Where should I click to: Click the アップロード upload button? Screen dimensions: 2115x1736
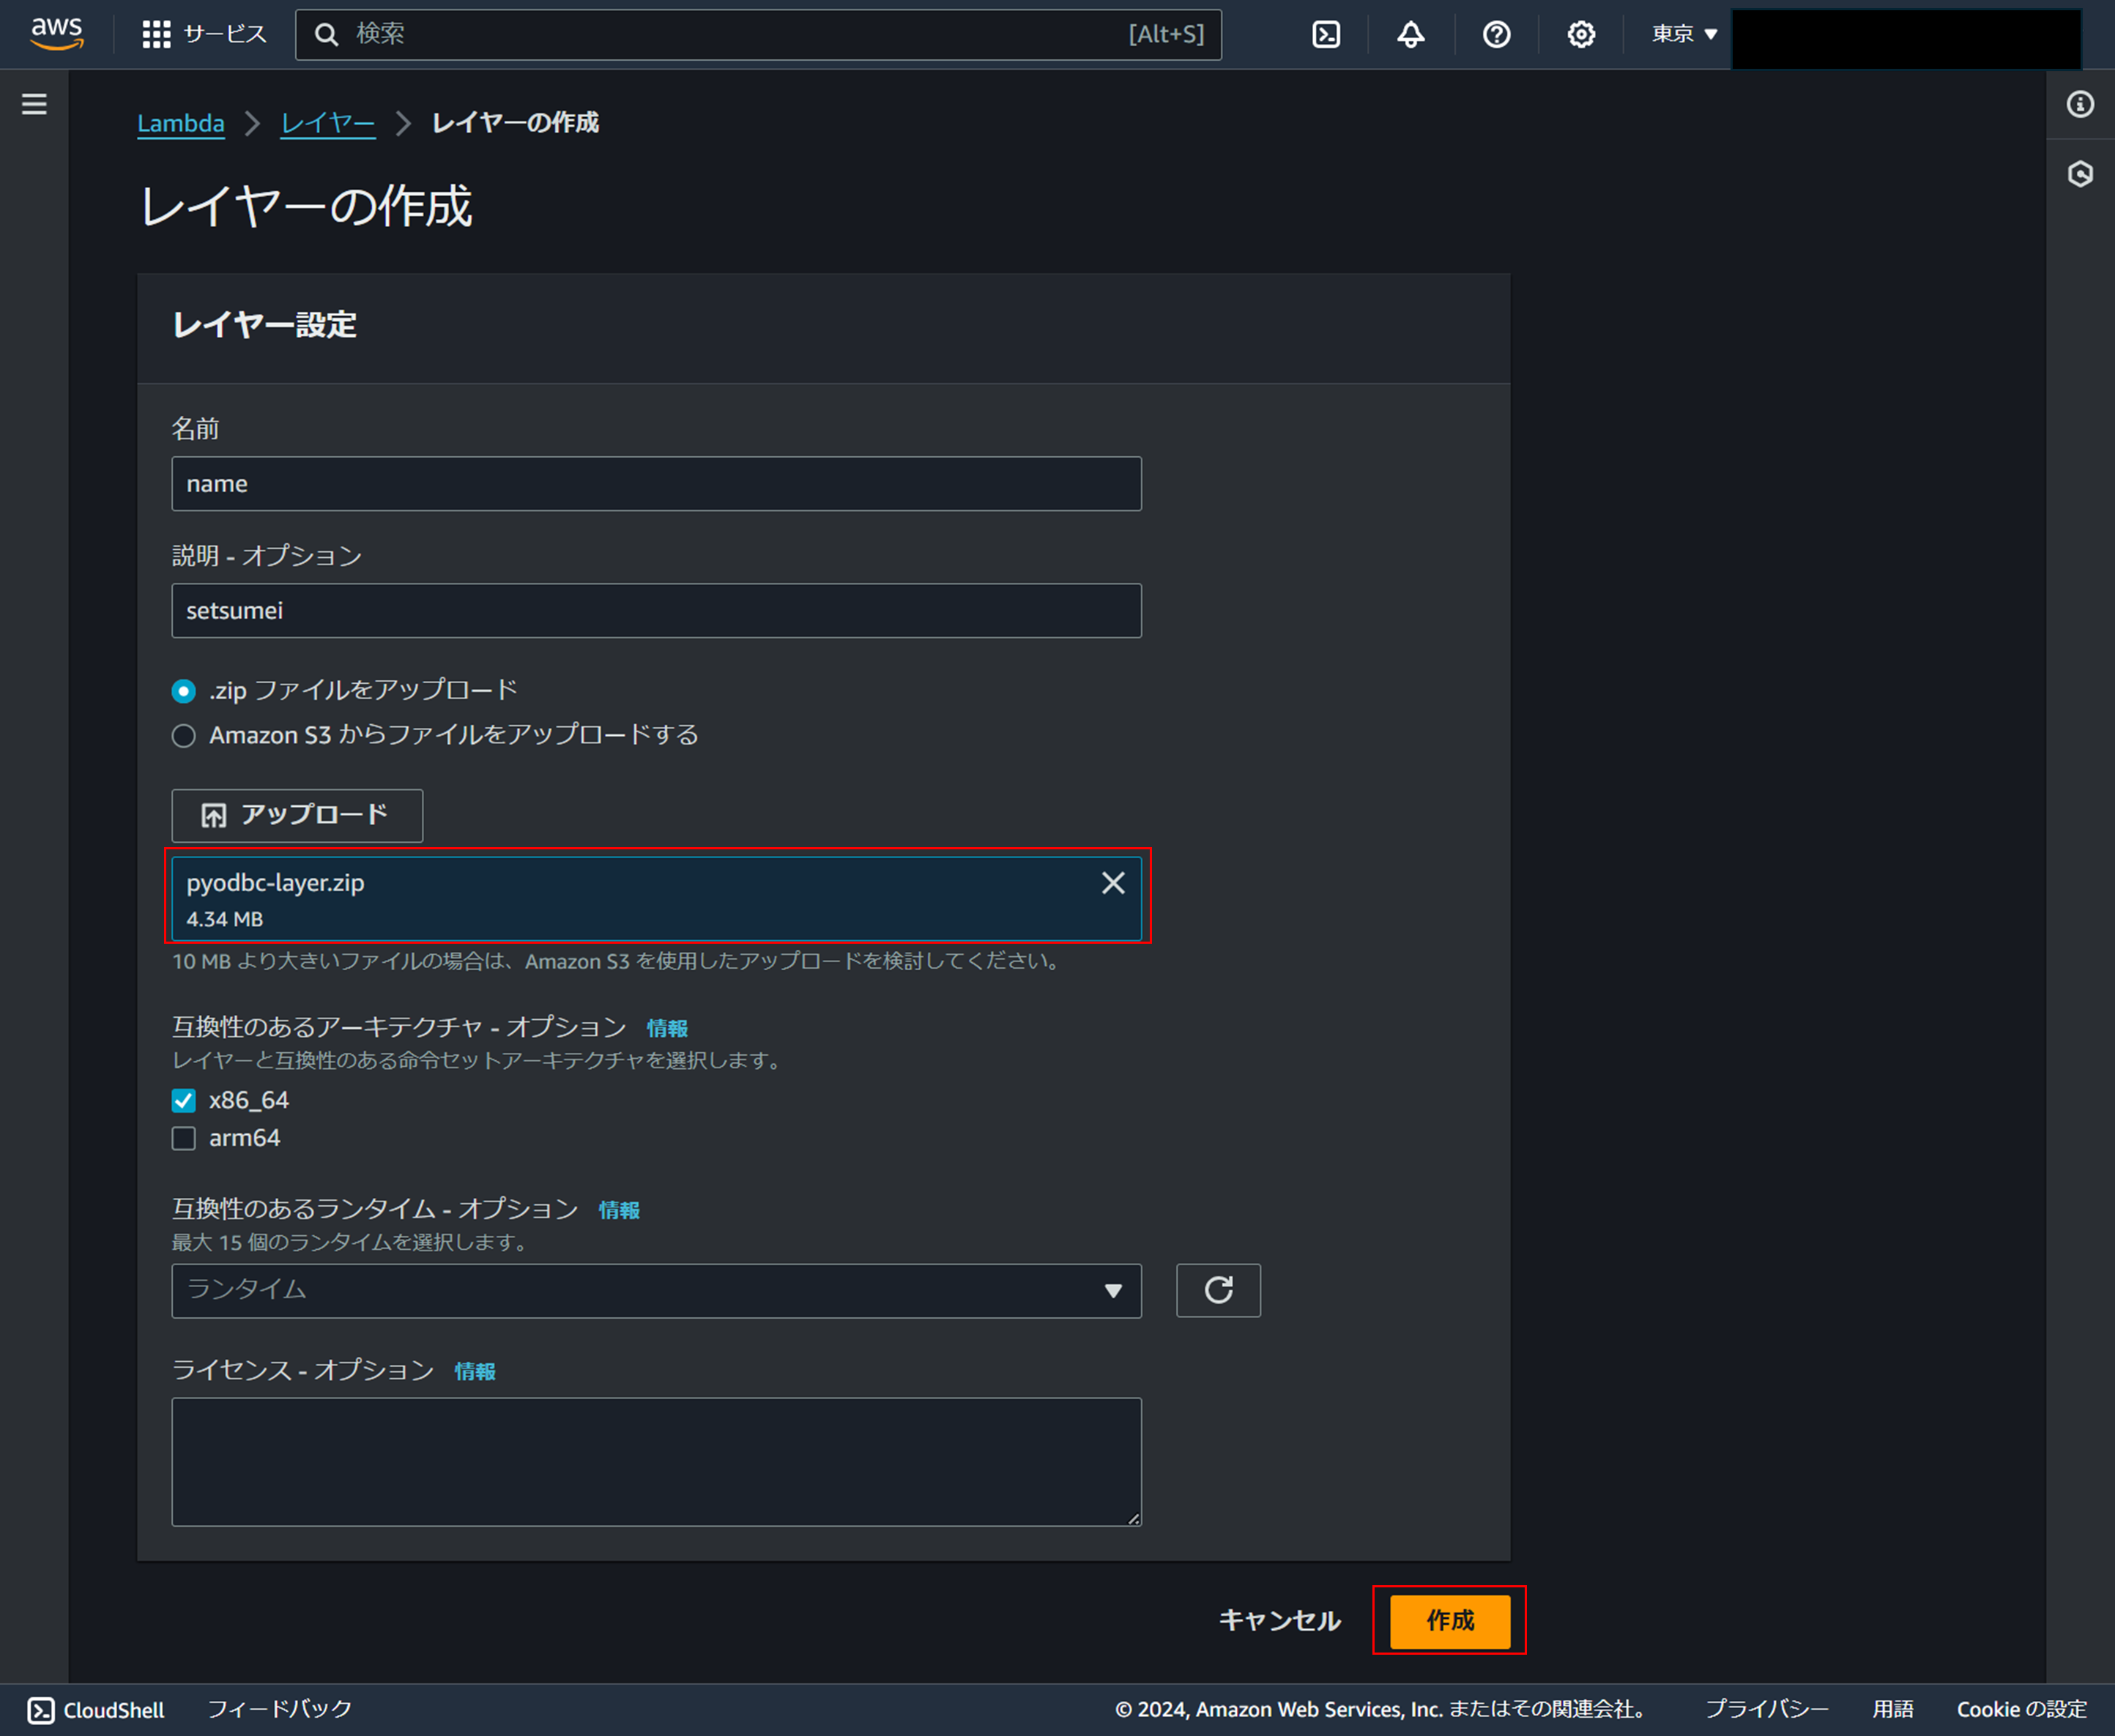(296, 815)
